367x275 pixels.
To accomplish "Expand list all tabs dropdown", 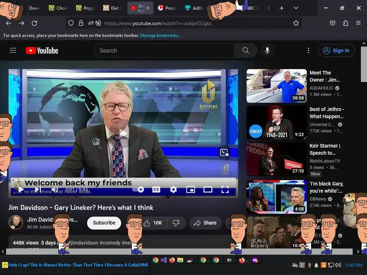I will [x=296, y=8].
